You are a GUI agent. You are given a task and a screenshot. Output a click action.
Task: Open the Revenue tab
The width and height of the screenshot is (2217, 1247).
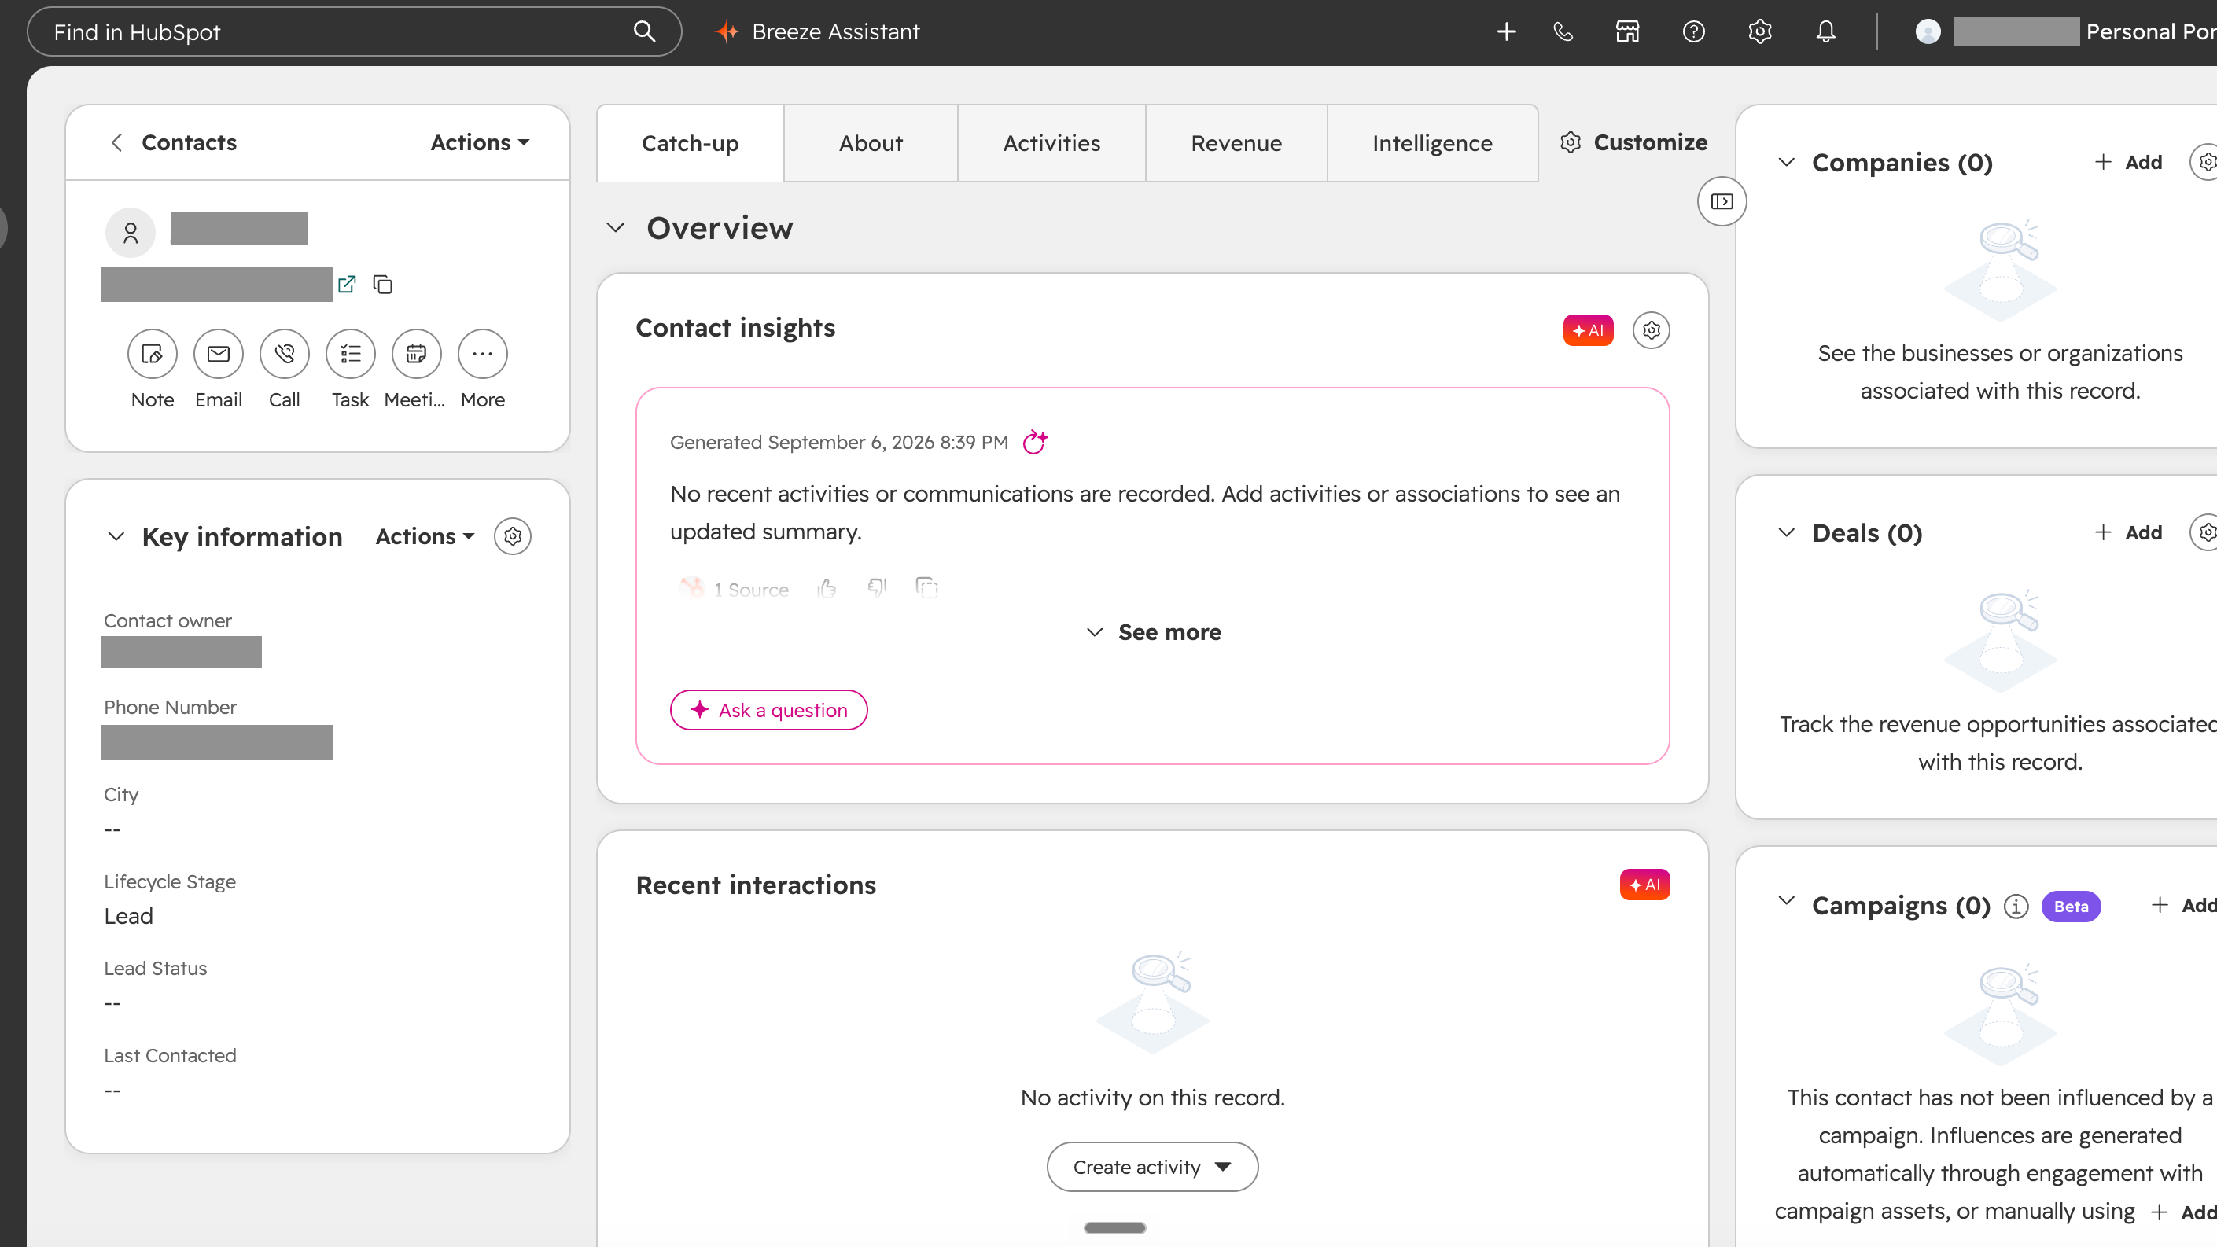pos(1236,143)
